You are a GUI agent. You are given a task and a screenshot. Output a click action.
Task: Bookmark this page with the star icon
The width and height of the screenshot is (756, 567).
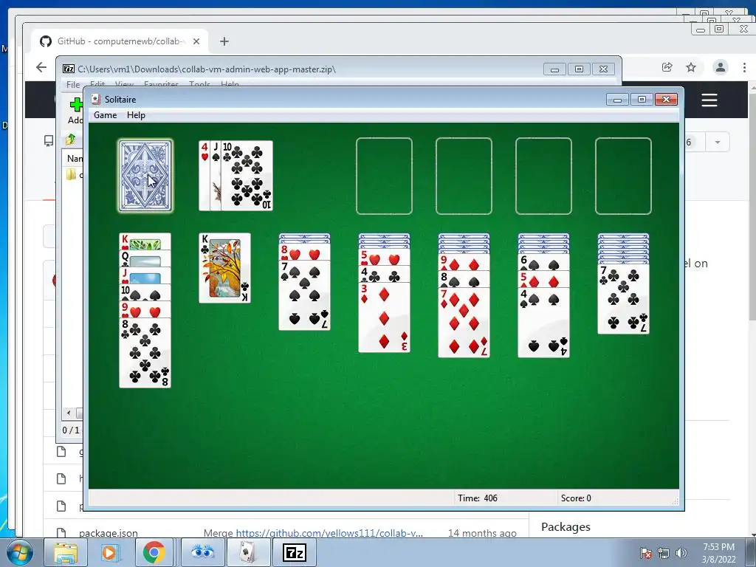point(691,67)
